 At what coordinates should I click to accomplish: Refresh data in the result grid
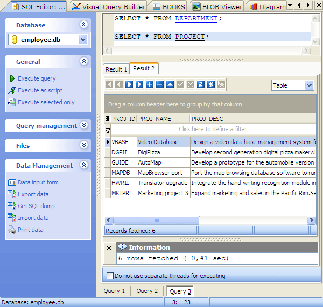[201, 84]
